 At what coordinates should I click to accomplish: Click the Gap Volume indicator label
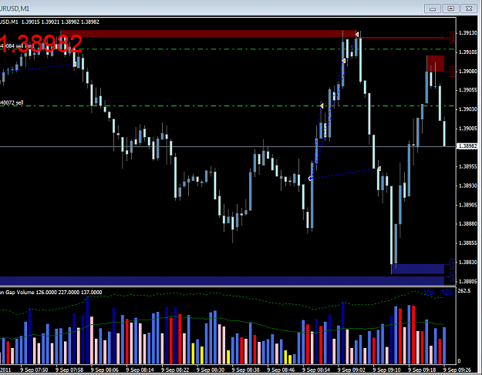click(x=51, y=292)
